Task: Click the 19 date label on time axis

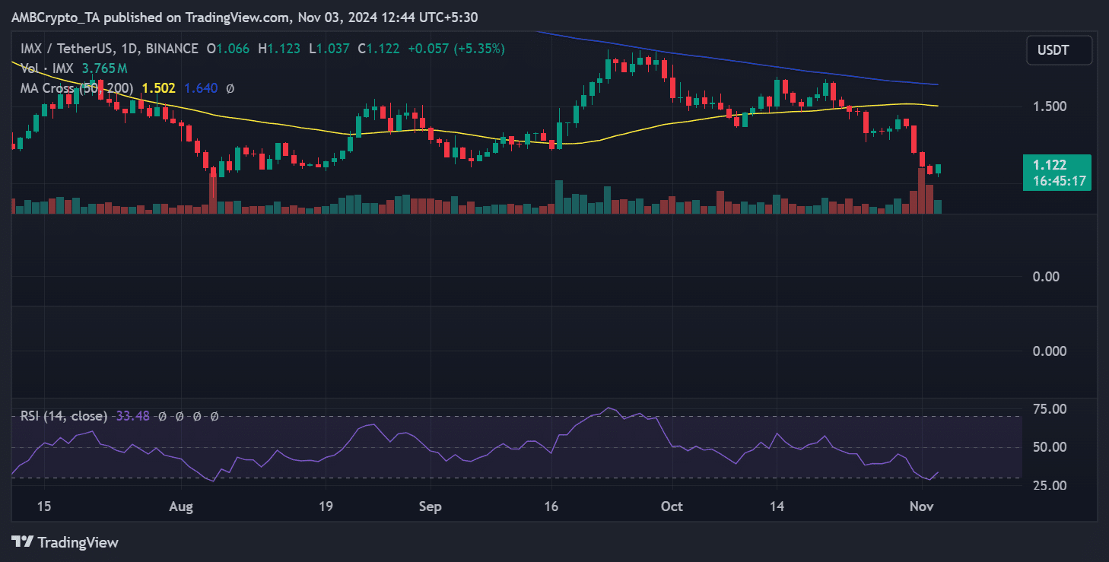Action: 326,506
